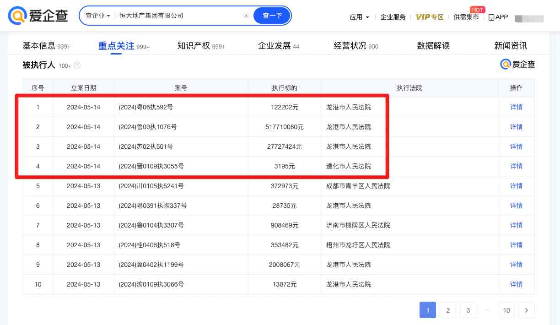Go to page 3 of results
Screen dimensions: 560x325
[468, 310]
